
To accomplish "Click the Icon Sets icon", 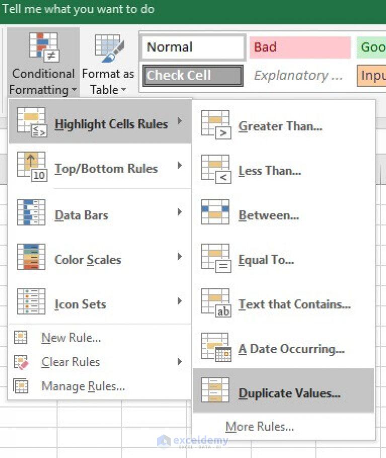I will pyautogui.click(x=31, y=301).
